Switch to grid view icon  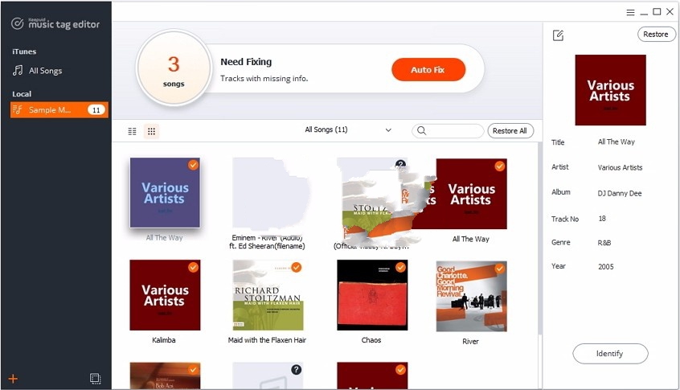[x=151, y=131]
